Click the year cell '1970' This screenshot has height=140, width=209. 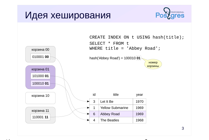[x=140, y=101]
